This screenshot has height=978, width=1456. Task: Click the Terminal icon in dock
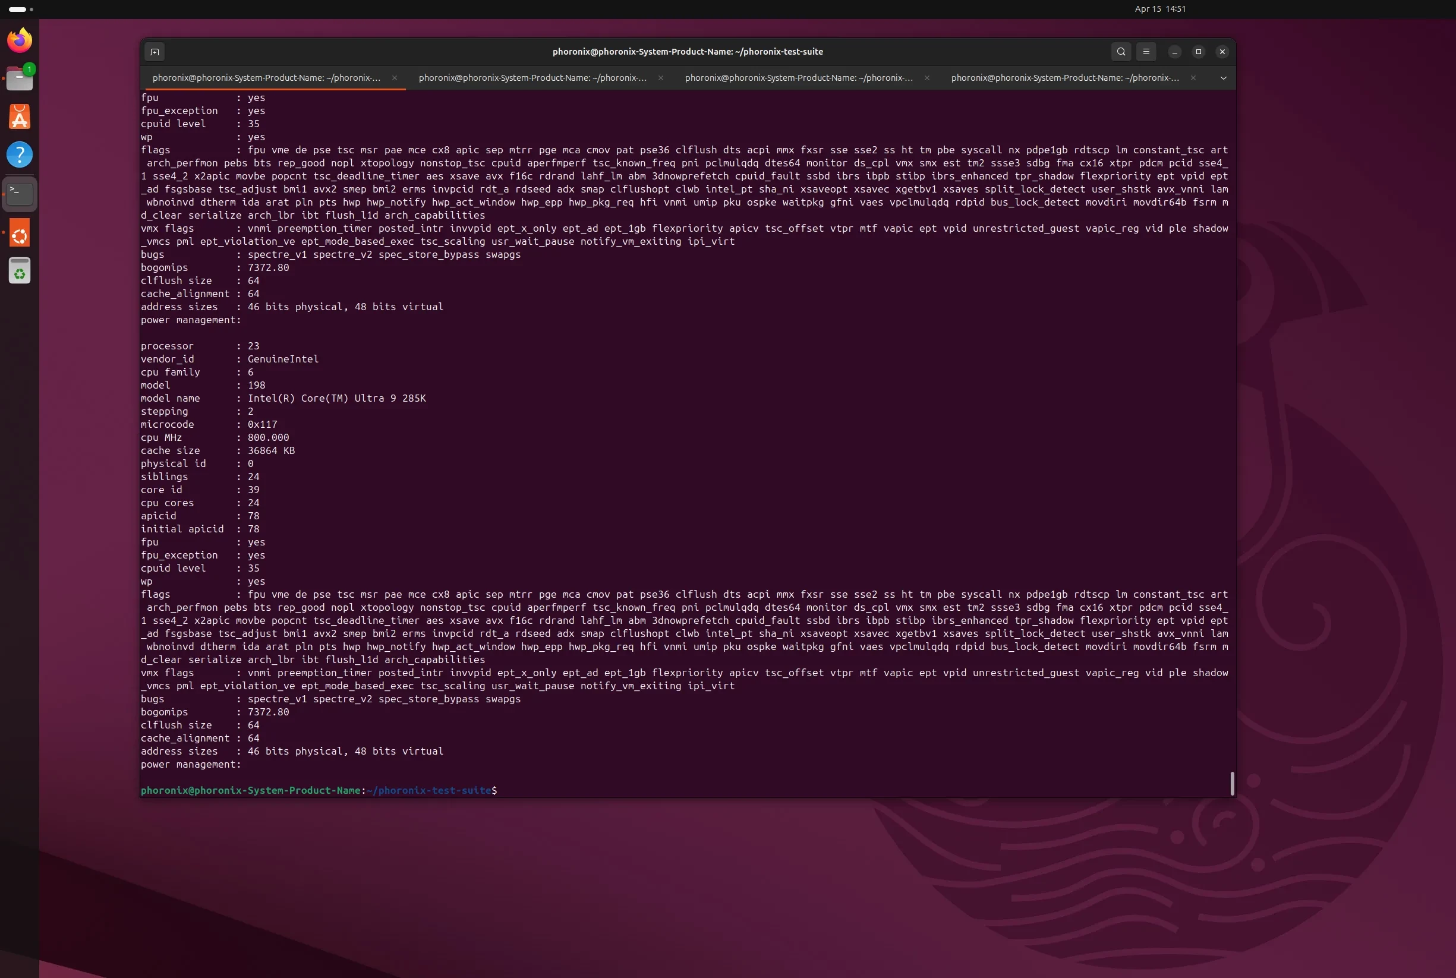coord(20,194)
